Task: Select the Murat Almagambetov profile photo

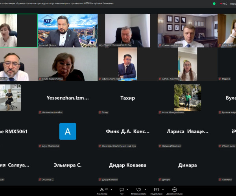Action: tap(188, 98)
